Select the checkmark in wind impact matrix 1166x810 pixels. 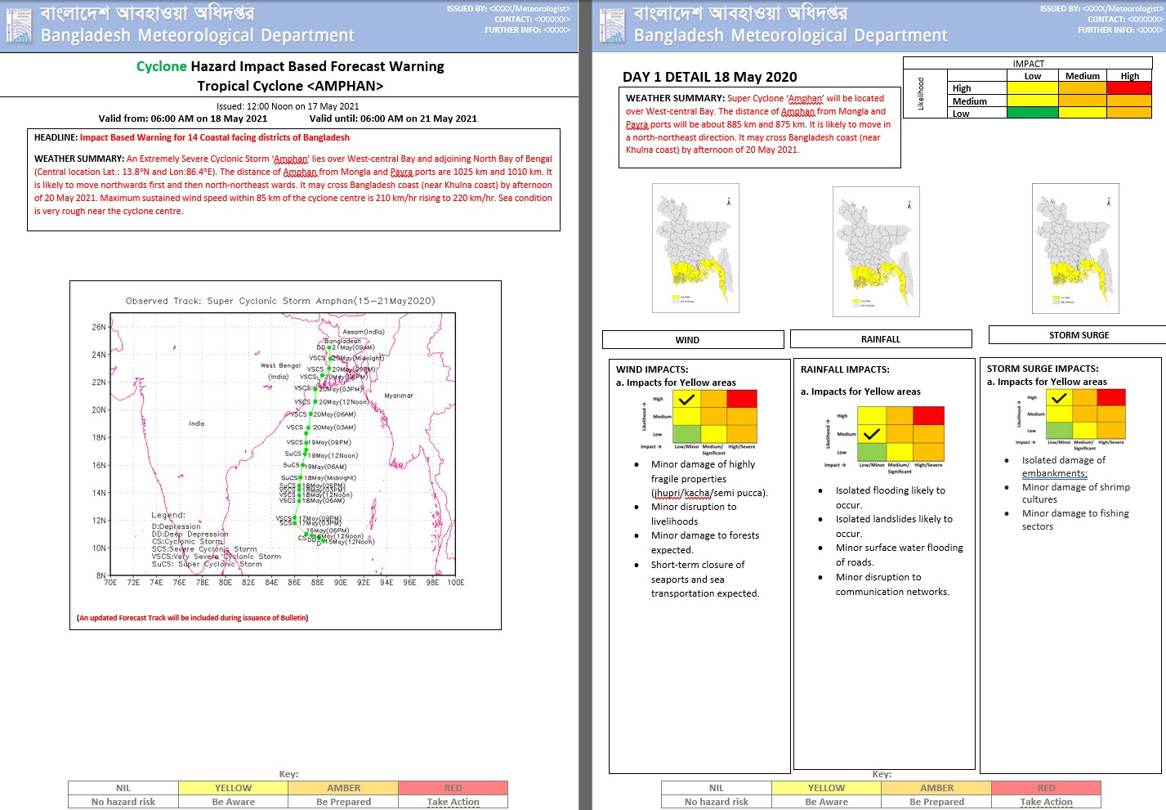686,400
